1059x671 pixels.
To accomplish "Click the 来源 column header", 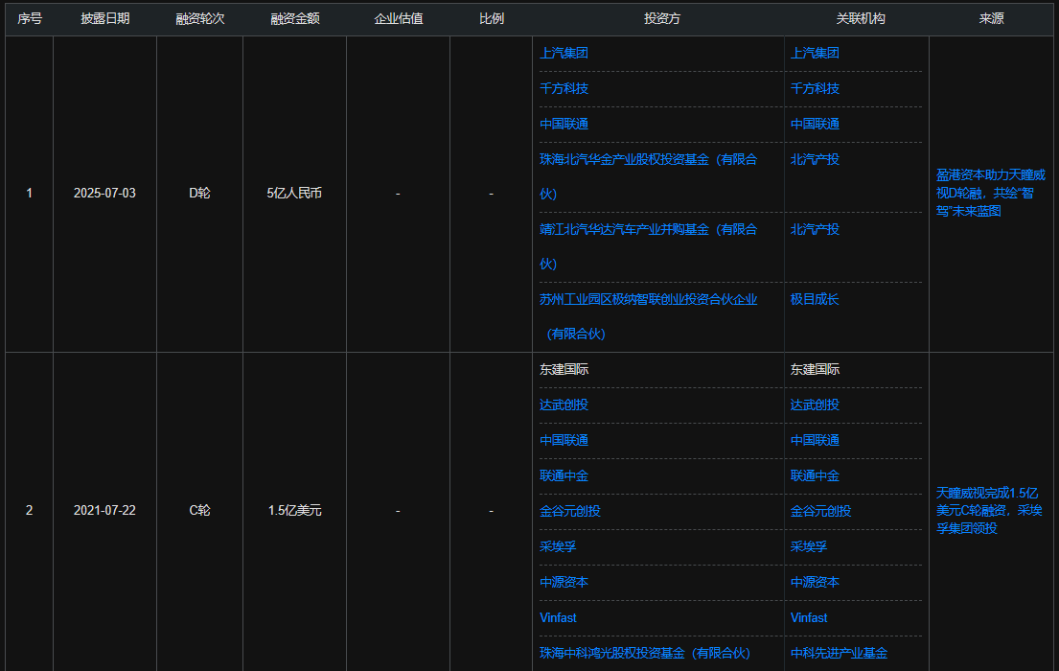I will coord(992,19).
